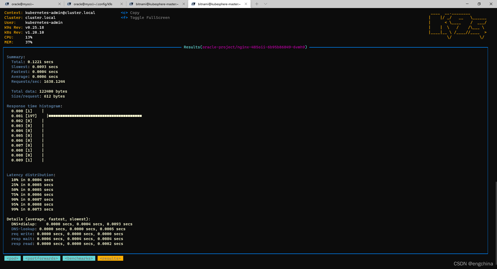Click the Response time histogram heading
Screen dimensions: 497x269
(34, 106)
